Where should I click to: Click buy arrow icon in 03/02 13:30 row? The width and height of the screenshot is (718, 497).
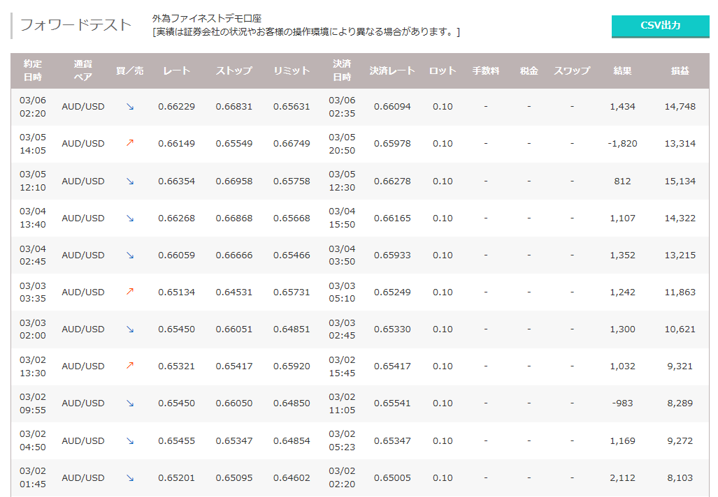coord(130,366)
